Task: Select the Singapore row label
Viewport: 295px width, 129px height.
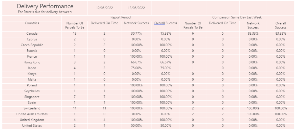Action: click(x=32, y=97)
